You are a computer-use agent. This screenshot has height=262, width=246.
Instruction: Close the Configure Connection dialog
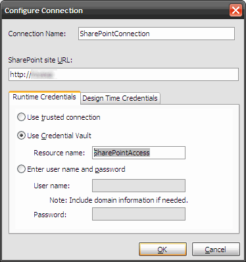pos(235,11)
